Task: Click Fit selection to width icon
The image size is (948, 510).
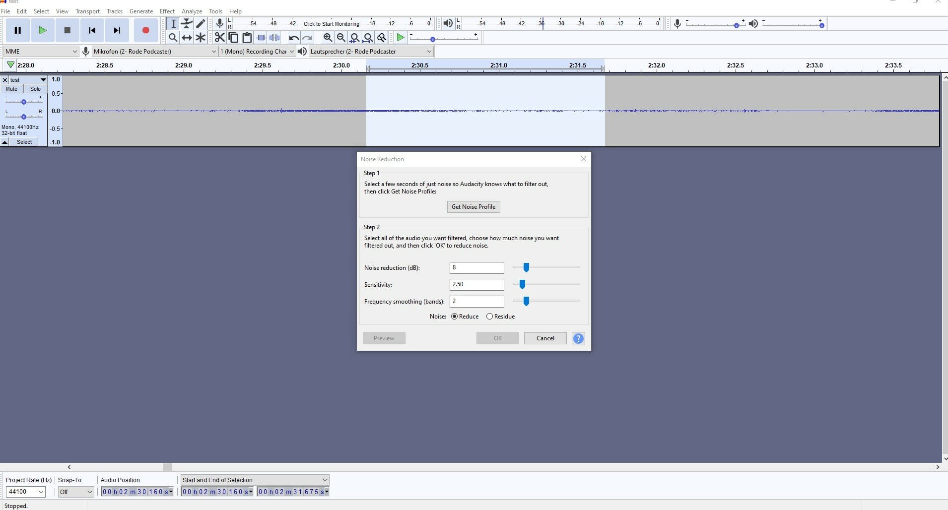Action: click(x=354, y=37)
